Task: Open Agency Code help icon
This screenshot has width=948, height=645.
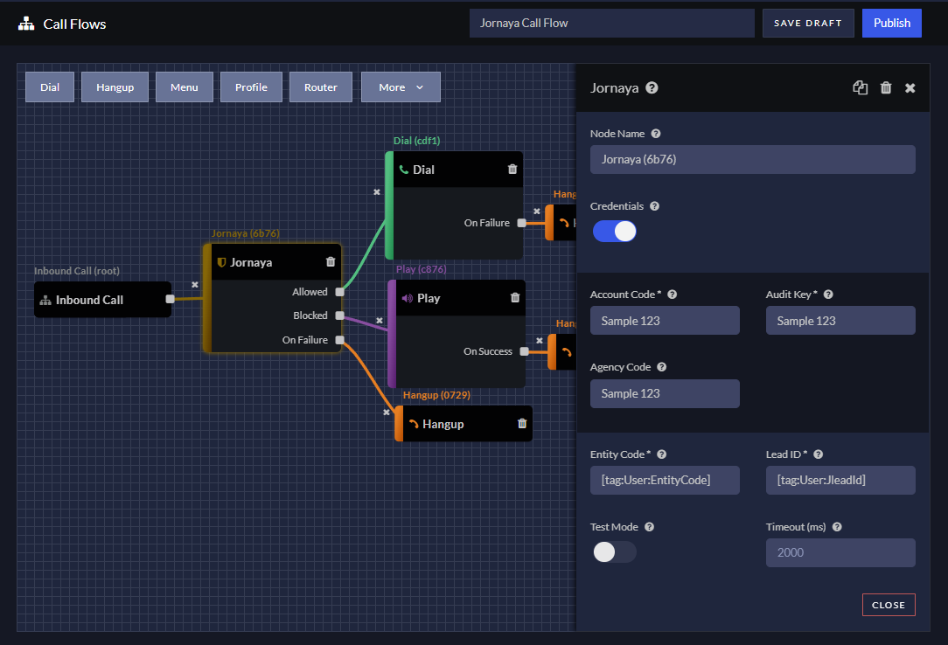Action: pos(662,366)
